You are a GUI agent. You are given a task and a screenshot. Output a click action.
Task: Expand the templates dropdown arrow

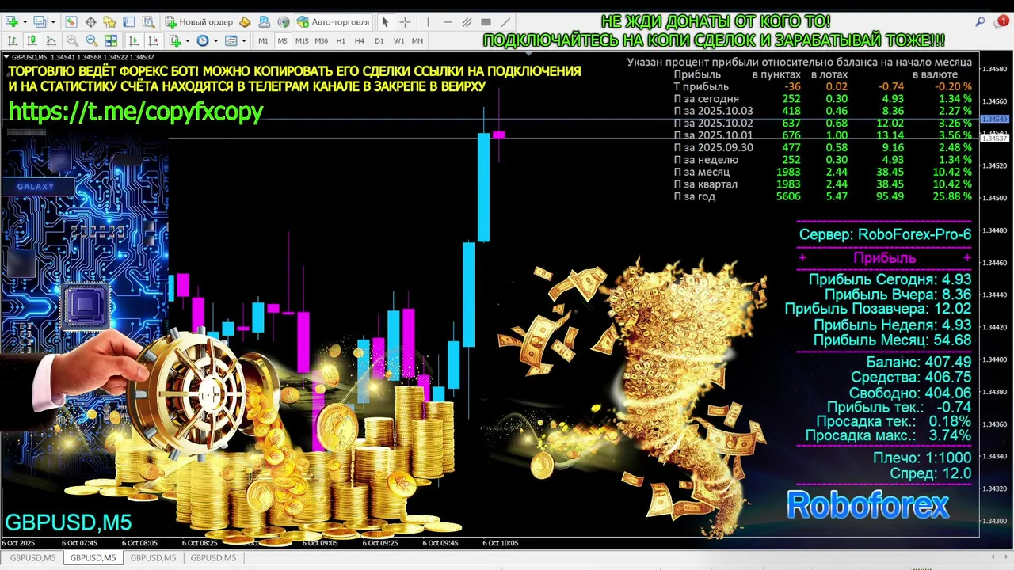[244, 40]
